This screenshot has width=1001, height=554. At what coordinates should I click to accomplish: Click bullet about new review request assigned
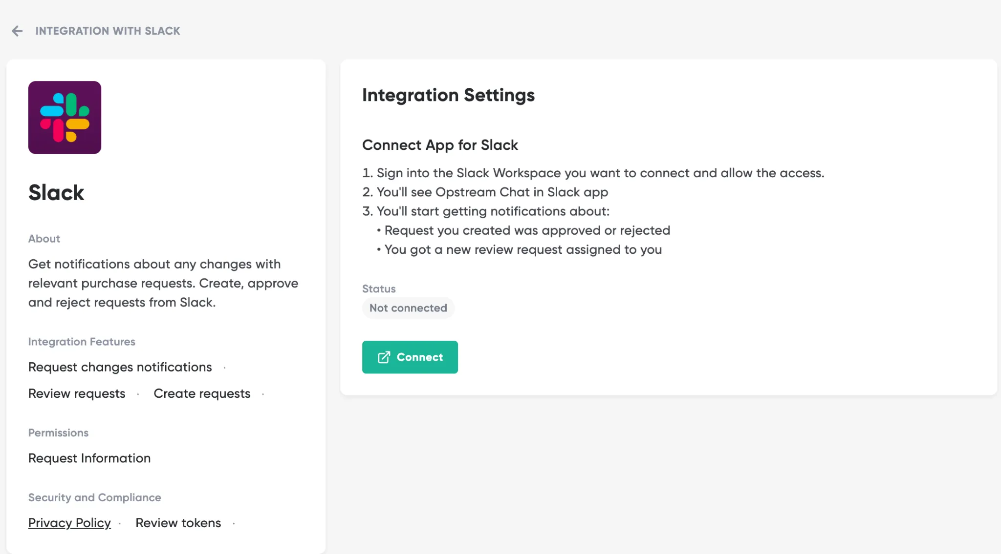[x=520, y=249]
